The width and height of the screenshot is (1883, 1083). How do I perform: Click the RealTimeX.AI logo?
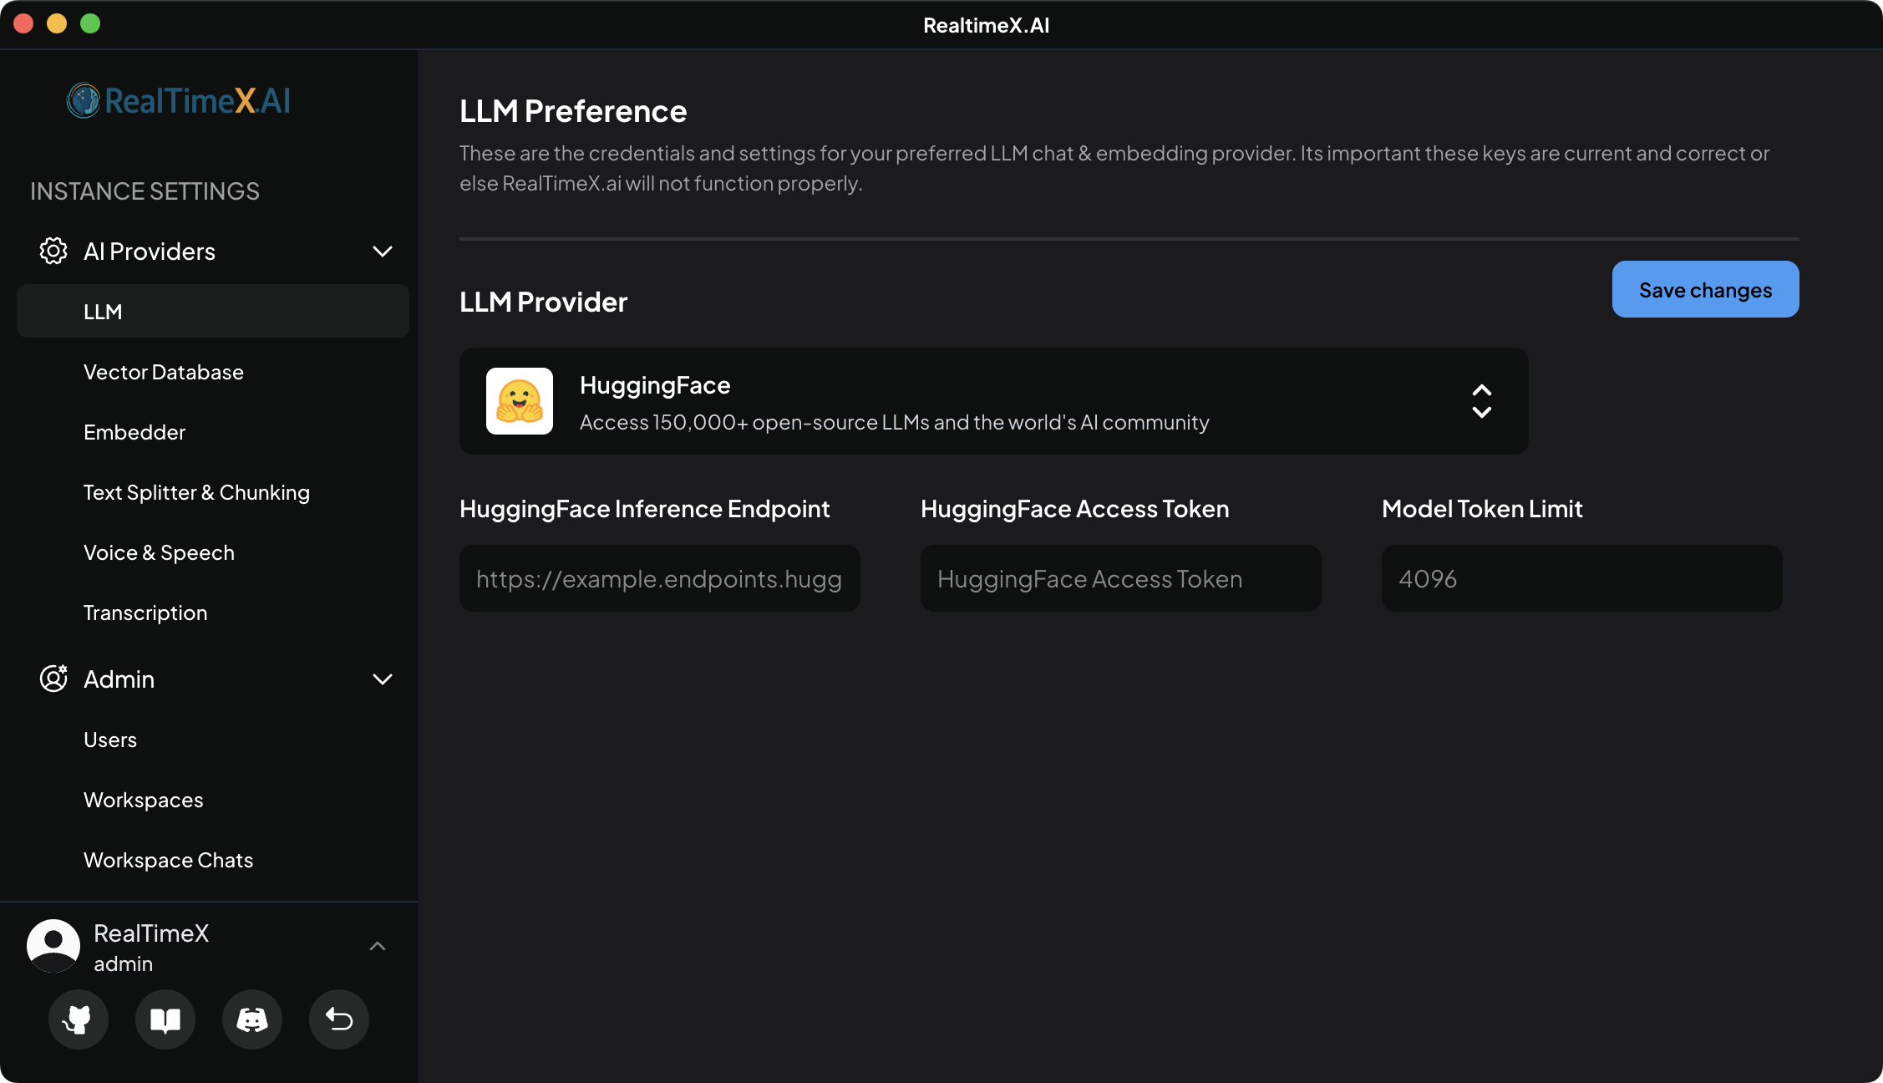click(x=178, y=100)
